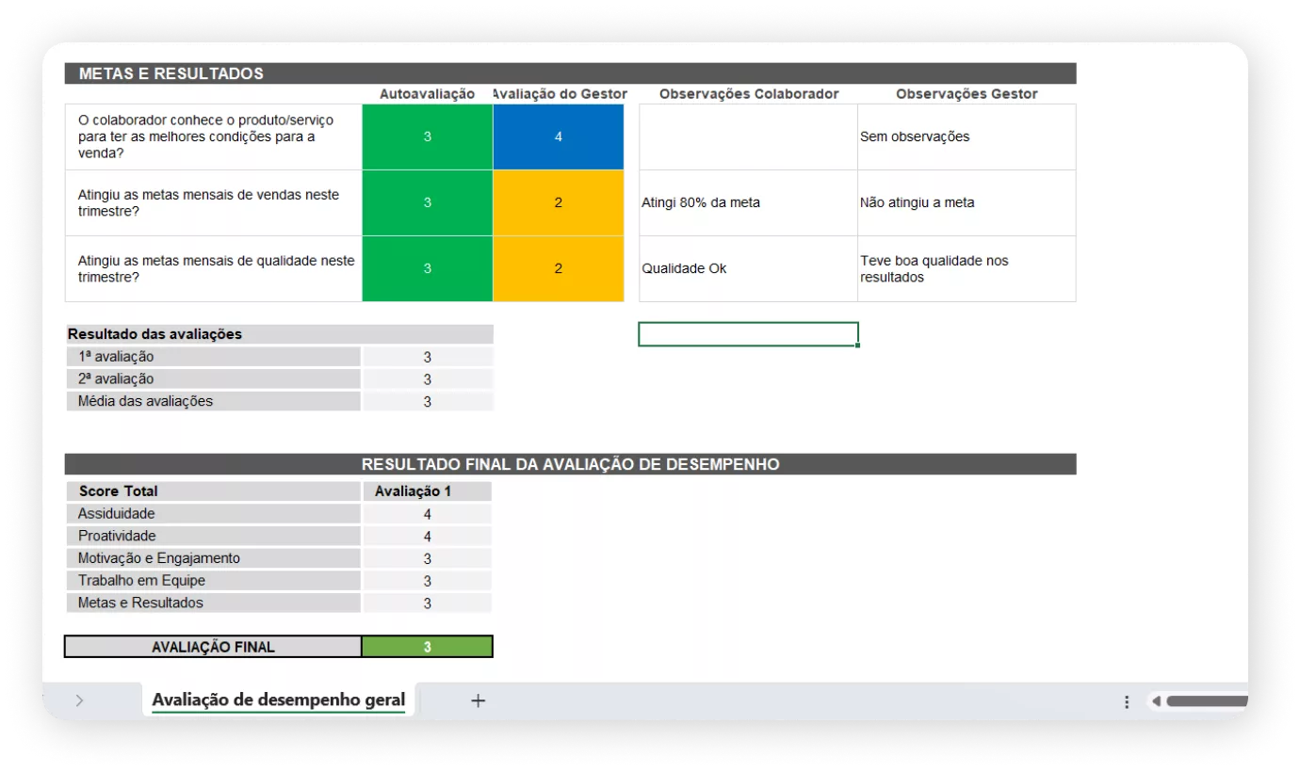Click the "Qualidade Ok" observation cell
This screenshot has height=772, width=1300.
tap(748, 269)
